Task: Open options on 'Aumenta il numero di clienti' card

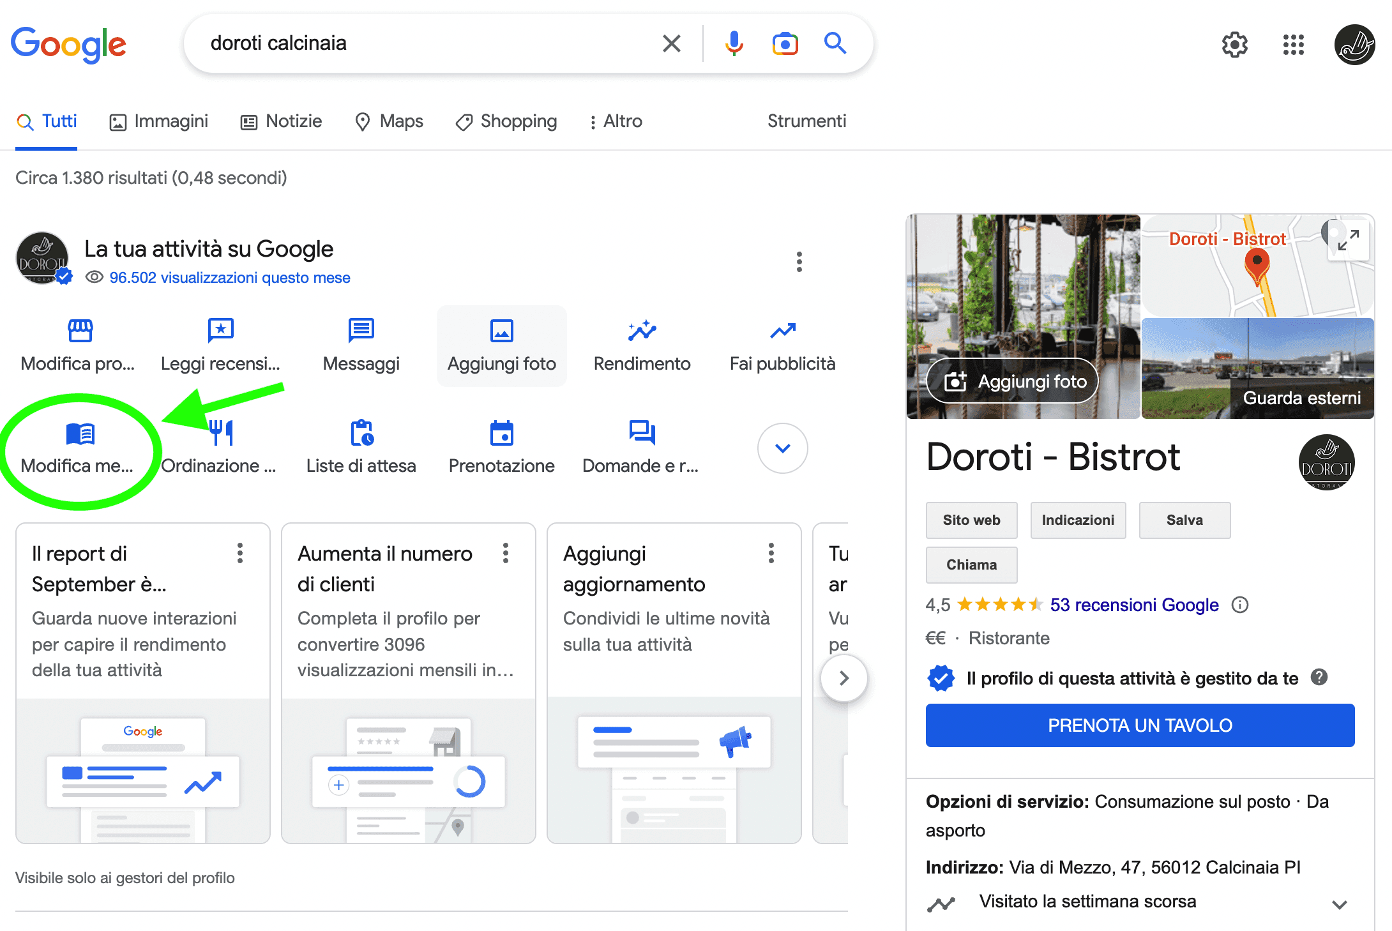Action: tap(506, 553)
